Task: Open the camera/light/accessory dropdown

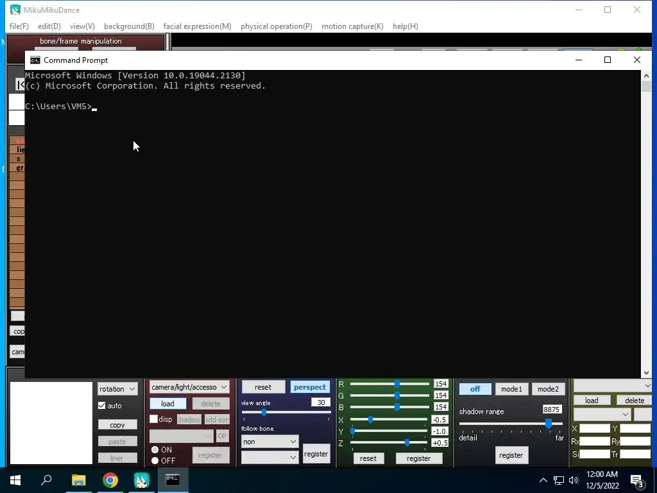Action: 189,387
